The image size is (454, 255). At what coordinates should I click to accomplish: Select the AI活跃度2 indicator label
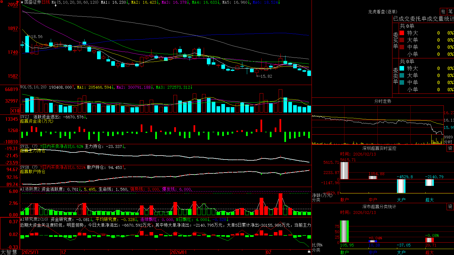tap(30, 189)
